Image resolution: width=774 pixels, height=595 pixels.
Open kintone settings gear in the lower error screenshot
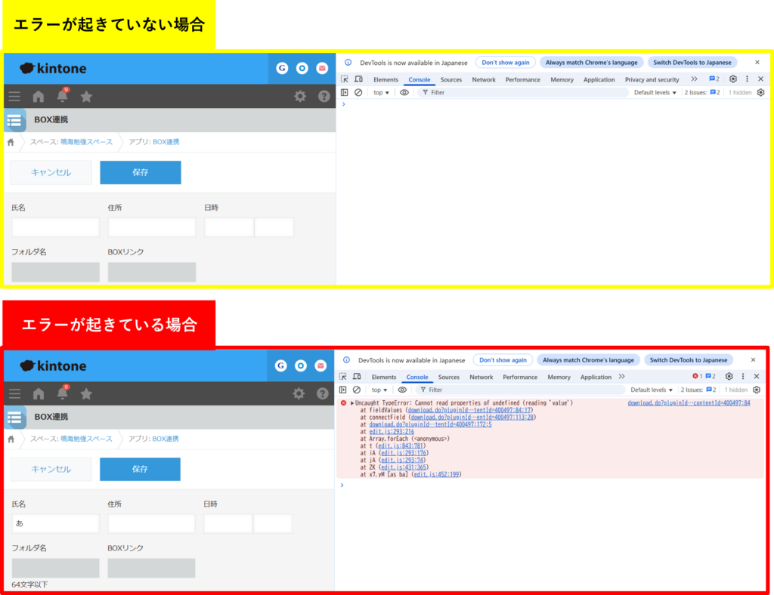[x=299, y=393]
